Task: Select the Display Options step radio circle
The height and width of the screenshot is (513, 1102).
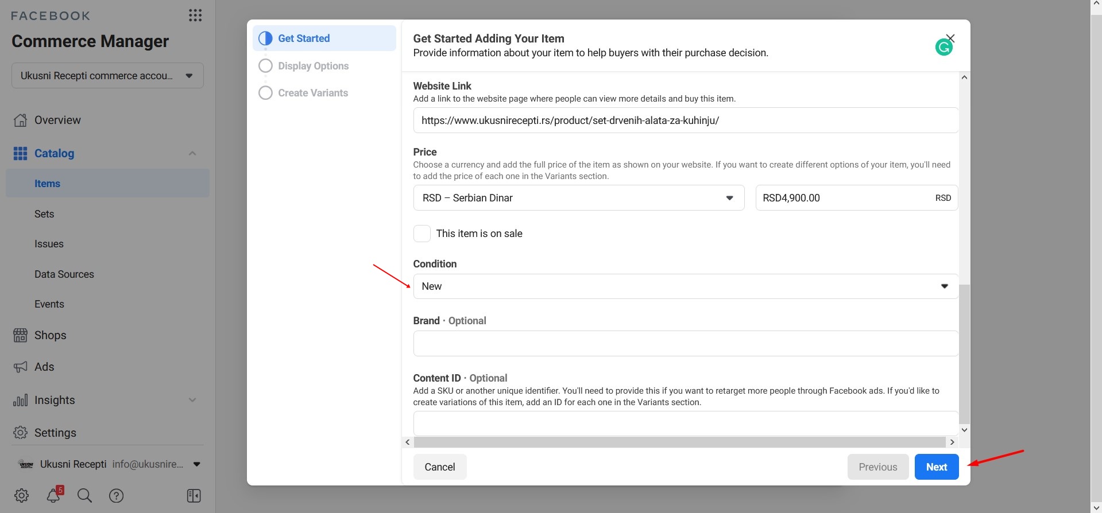Action: coord(265,66)
